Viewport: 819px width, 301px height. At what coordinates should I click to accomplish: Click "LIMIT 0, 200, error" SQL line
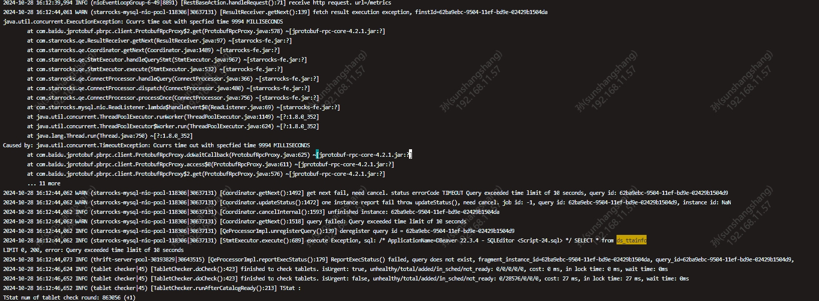[x=93, y=250]
